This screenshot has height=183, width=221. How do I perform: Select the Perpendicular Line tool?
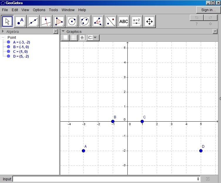(x=46, y=21)
